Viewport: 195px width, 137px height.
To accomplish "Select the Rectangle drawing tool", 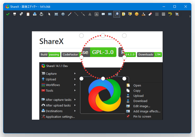I will [56, 14].
